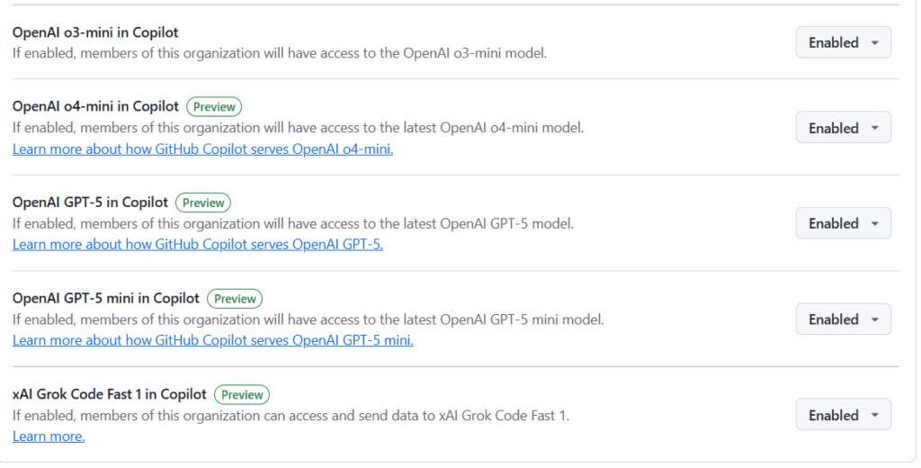Open the link about how Copilot serves OpenAI o4-mini

(202, 149)
